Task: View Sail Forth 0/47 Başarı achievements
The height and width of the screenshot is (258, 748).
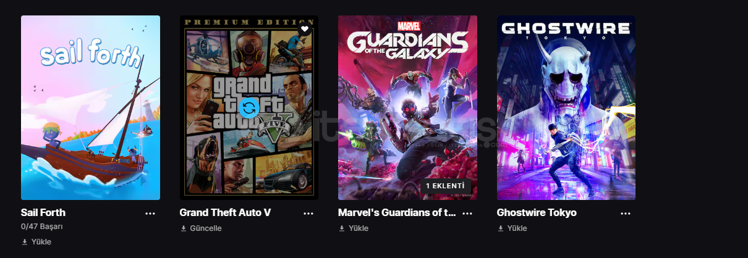Action: [x=42, y=227]
